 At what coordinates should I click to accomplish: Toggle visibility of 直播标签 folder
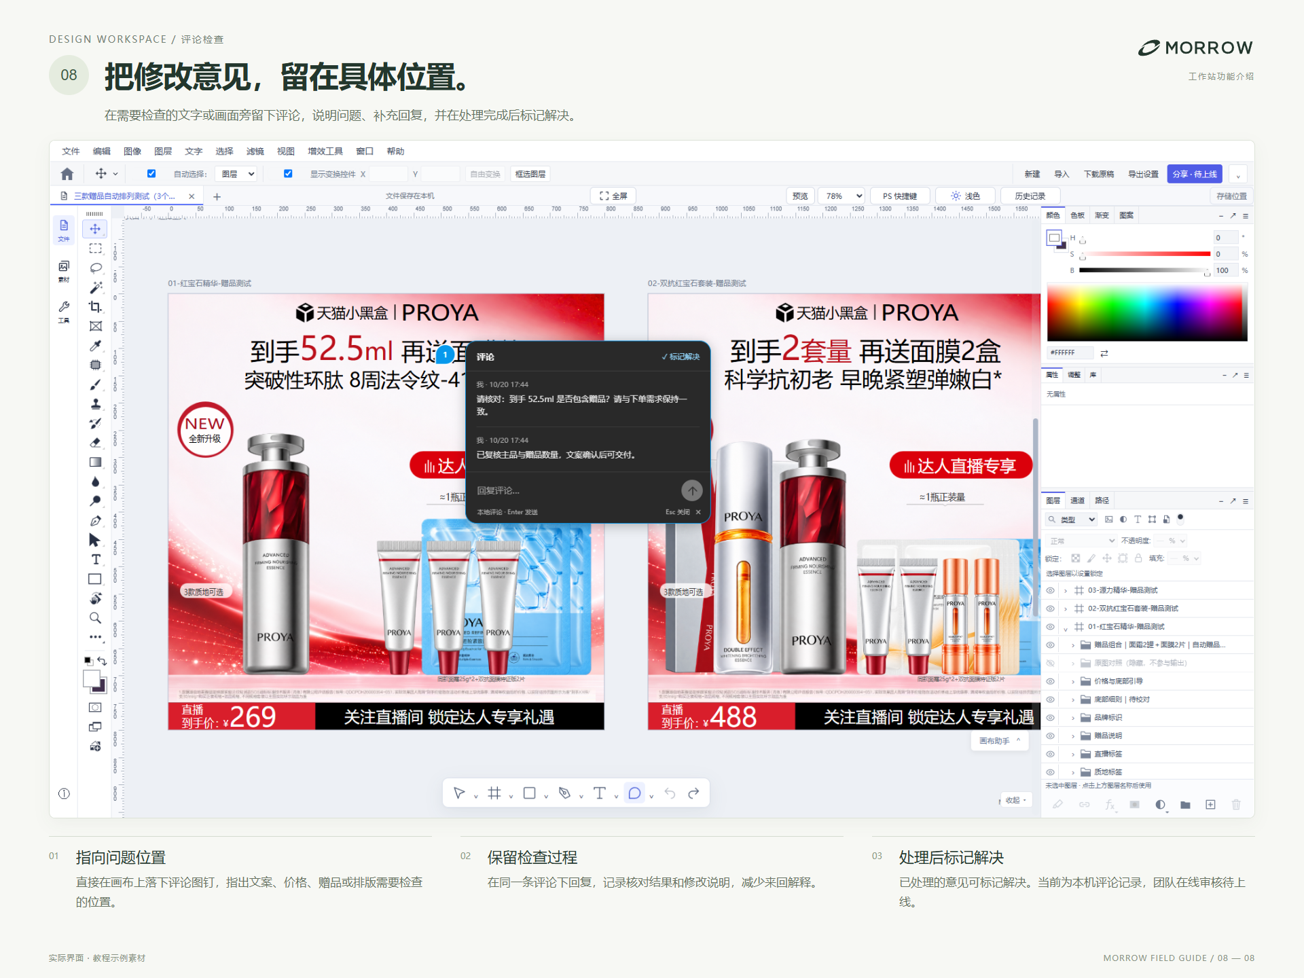pyautogui.click(x=1051, y=754)
